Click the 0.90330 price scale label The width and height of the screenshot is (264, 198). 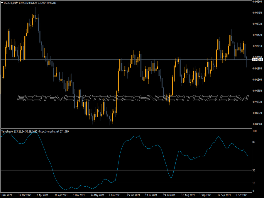(x=258, y=102)
